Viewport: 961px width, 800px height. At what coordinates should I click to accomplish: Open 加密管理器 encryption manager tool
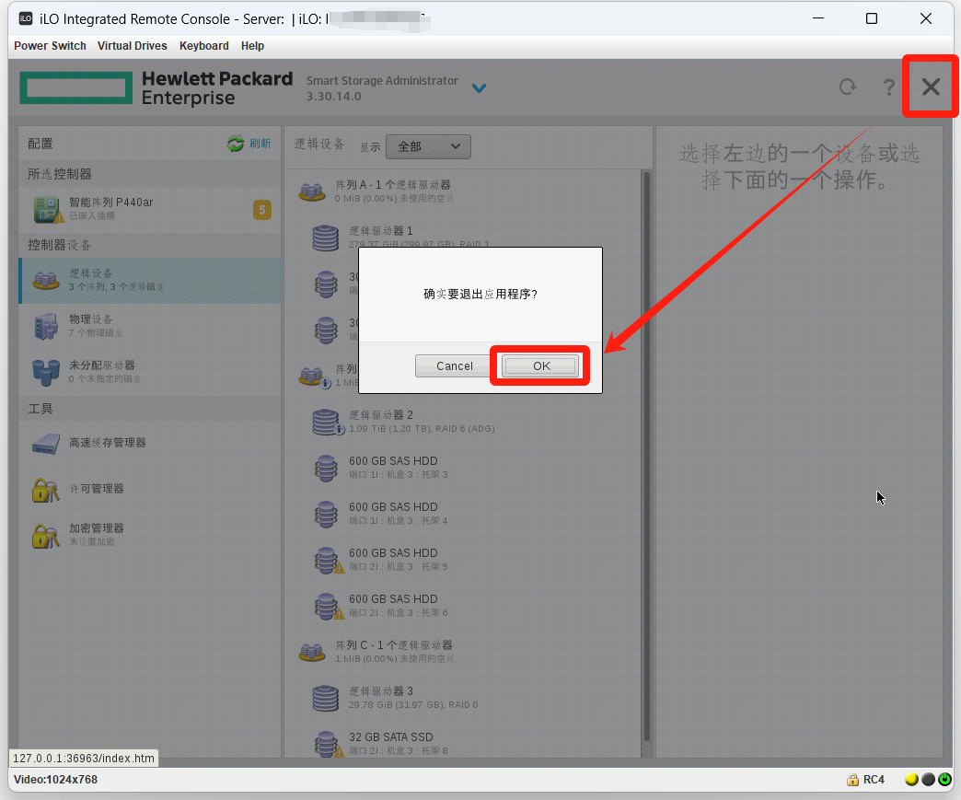96,534
